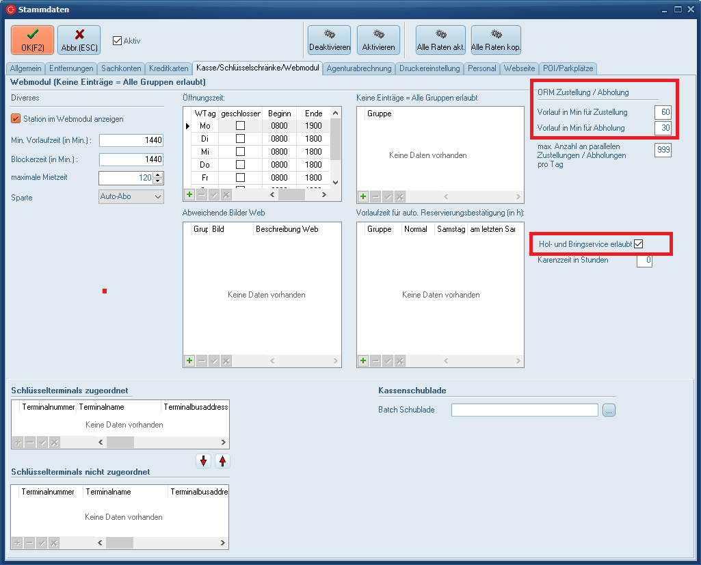Open the Sparte Auto-Abo dropdown
Screen dimensions: 701x565
coord(158,197)
